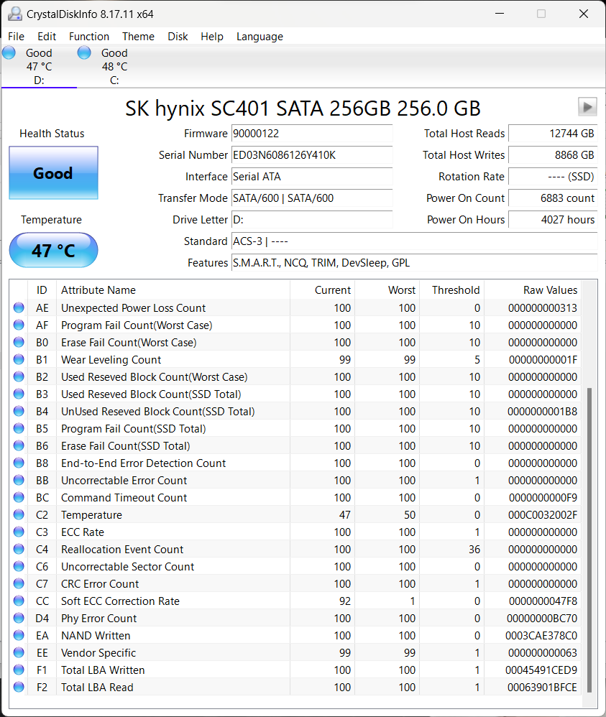Click status dot for Vendor Specific
This screenshot has height=717, width=606.
[x=19, y=652]
